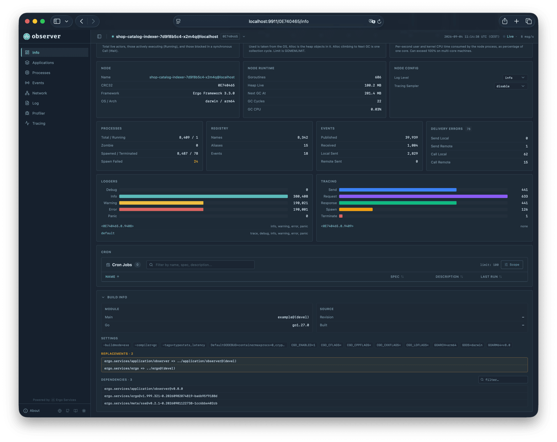Collapse the sidebar with the panel icon

99,36
